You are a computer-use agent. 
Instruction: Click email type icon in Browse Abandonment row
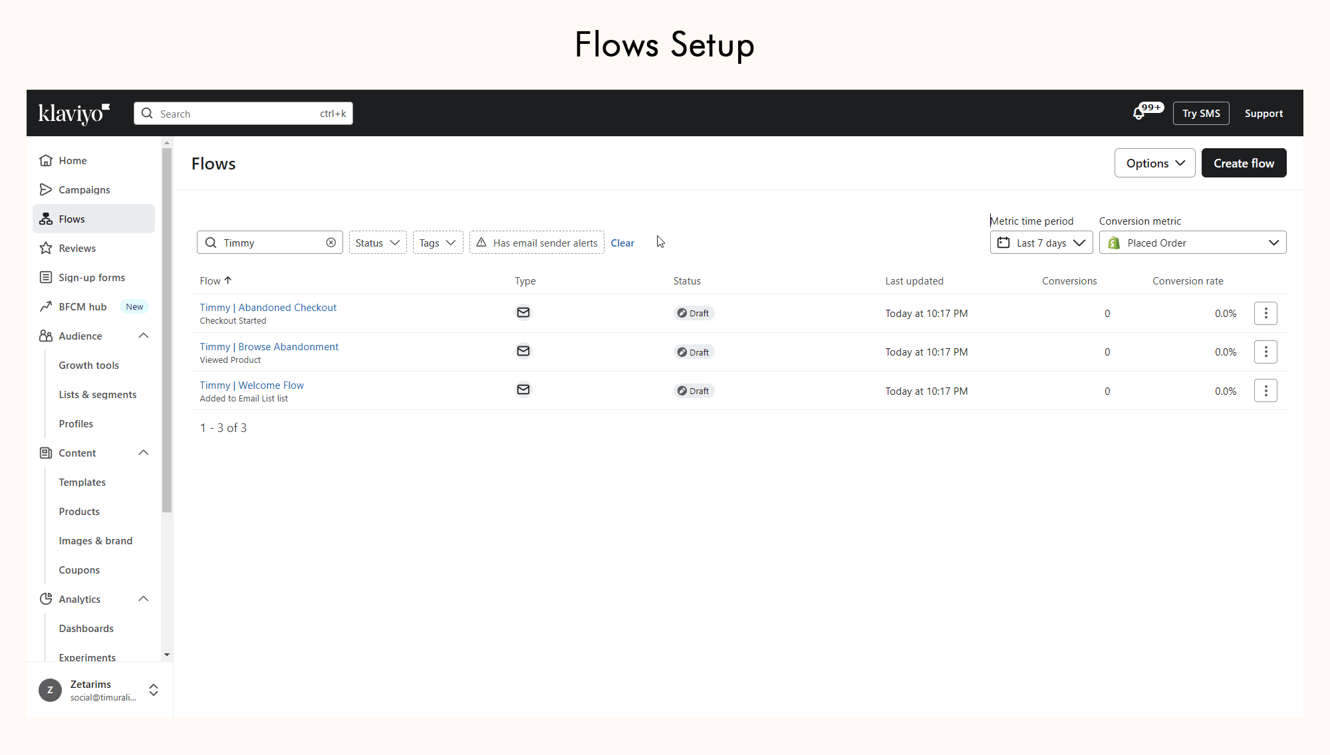[523, 351]
